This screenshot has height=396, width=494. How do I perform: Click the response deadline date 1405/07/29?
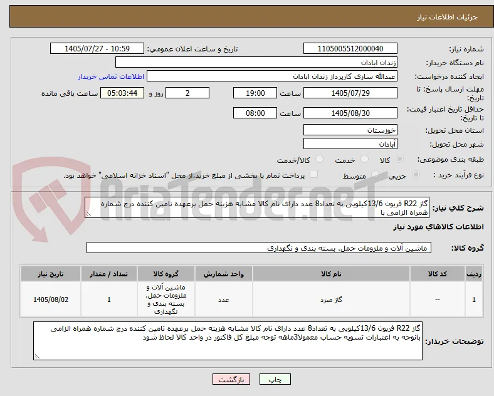pos(350,93)
